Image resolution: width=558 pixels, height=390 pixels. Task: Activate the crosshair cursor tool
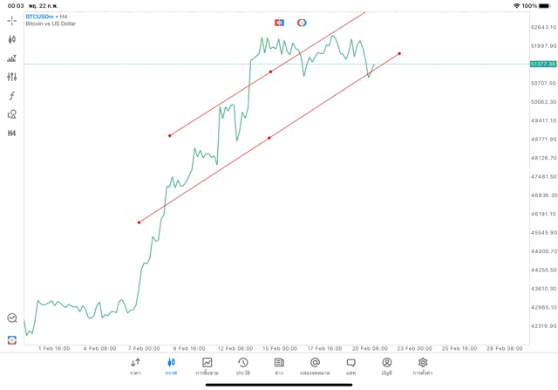[x=12, y=20]
